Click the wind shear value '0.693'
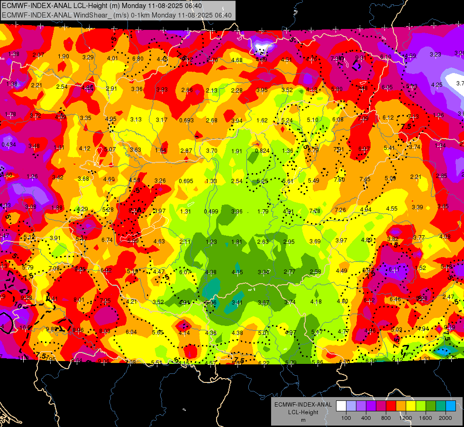Screen dimensions: 464x427 click(x=186, y=121)
